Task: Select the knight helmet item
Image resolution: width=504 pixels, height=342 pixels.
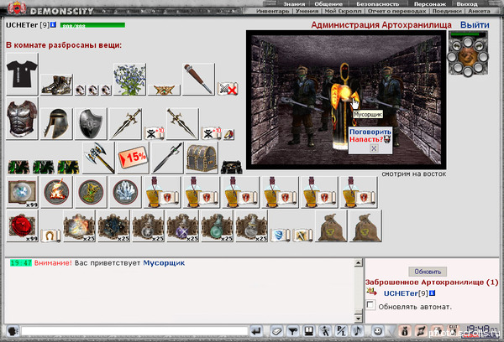Action: click(56, 124)
